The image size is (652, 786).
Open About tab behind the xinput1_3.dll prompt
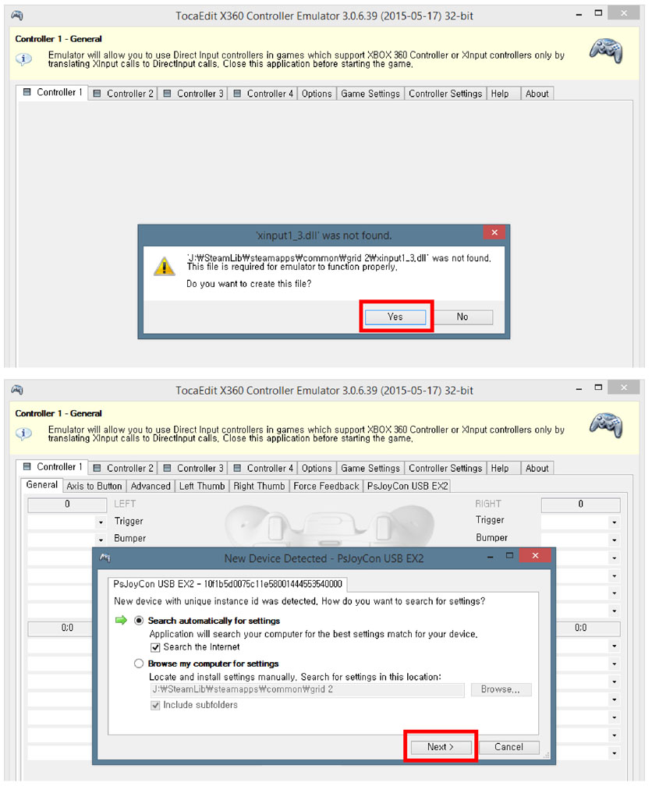tap(537, 94)
